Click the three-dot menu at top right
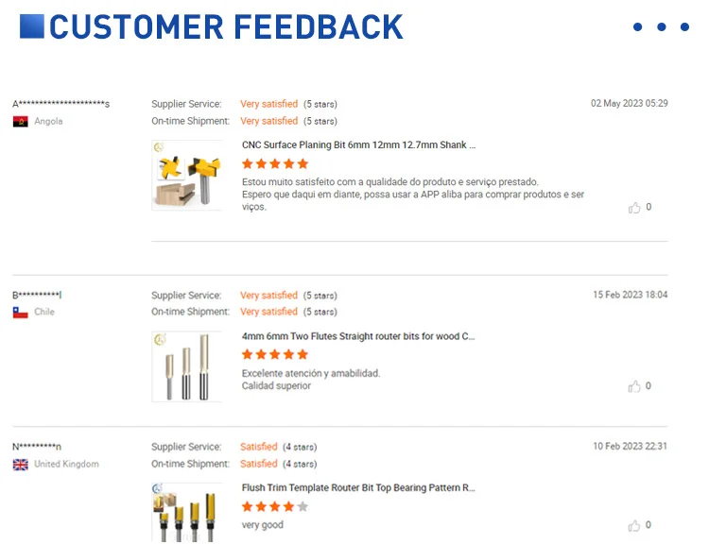Viewport: 709px width, 544px height. 662,27
